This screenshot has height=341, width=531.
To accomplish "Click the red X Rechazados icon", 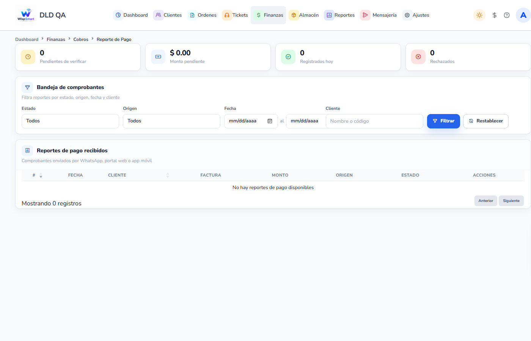I will [418, 57].
